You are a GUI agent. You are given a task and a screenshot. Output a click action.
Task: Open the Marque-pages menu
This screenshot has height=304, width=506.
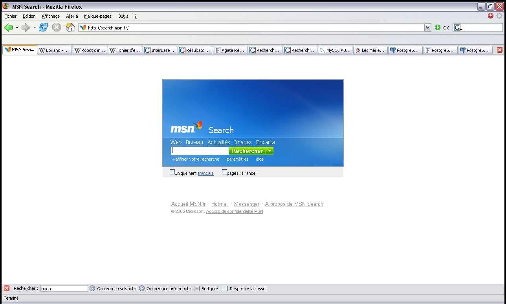click(97, 16)
